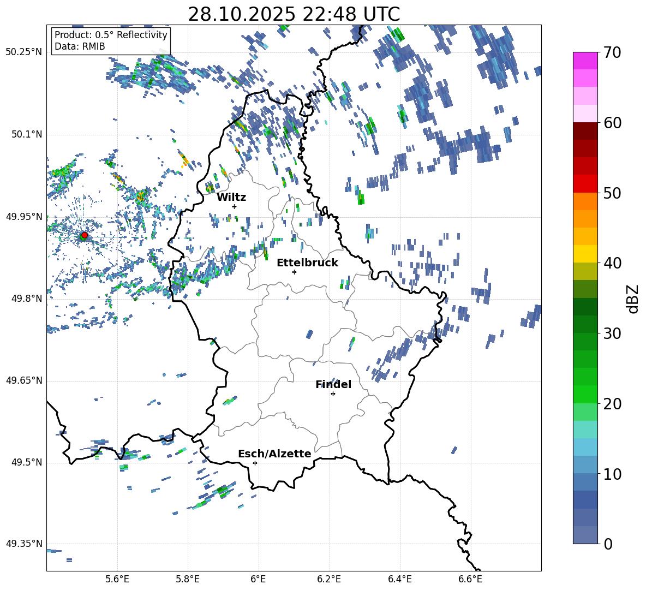Click the 6°E longitude label
The width and height of the screenshot is (646, 590).
pyautogui.click(x=258, y=579)
